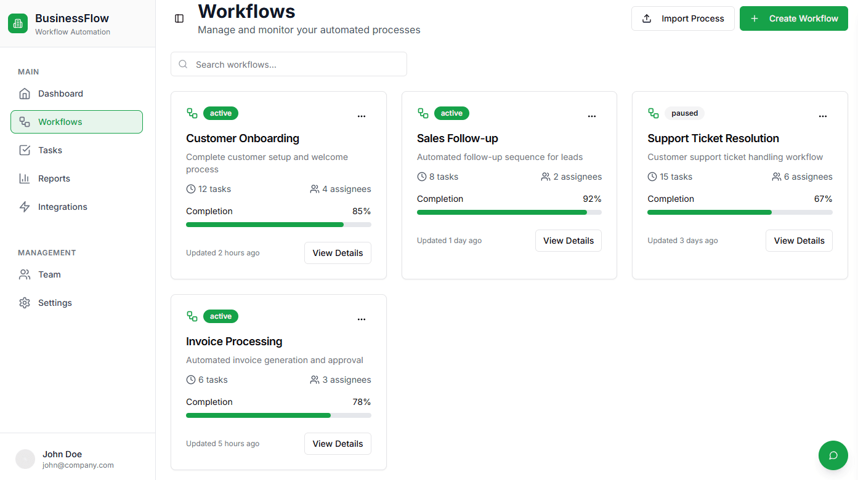Select the Team people icon
The width and height of the screenshot is (858, 480).
pos(24,274)
